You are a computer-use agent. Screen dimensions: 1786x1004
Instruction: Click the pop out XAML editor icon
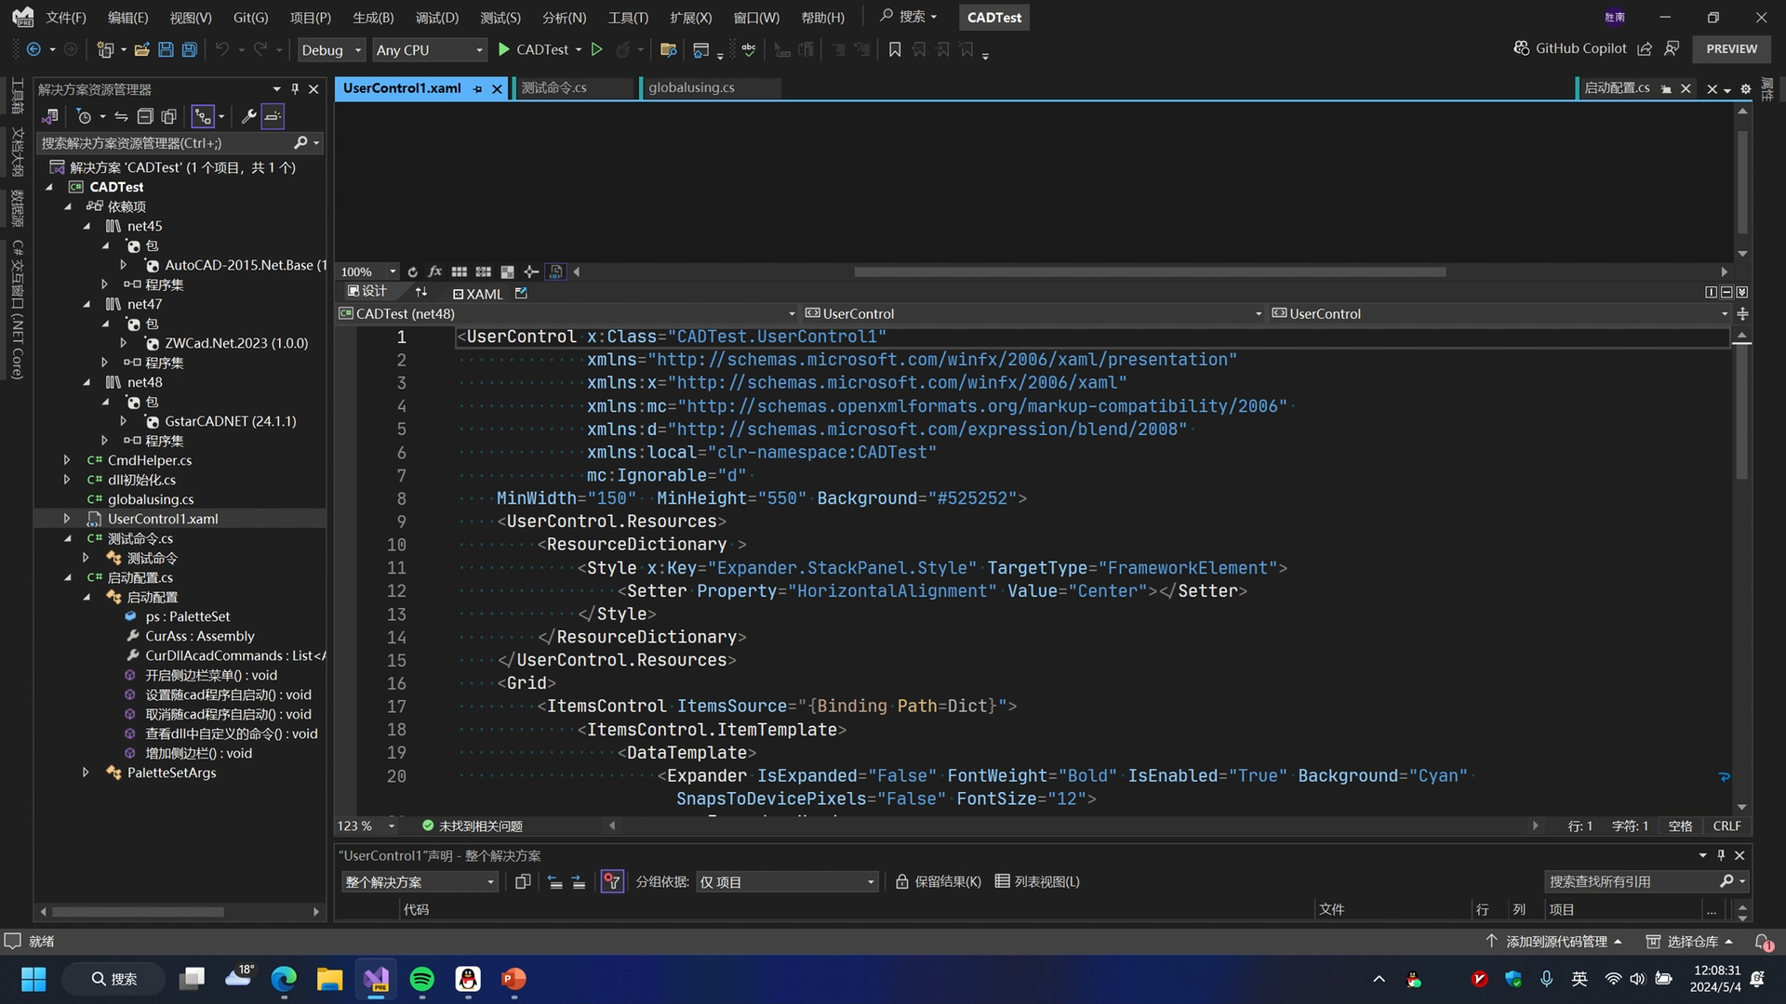(521, 293)
